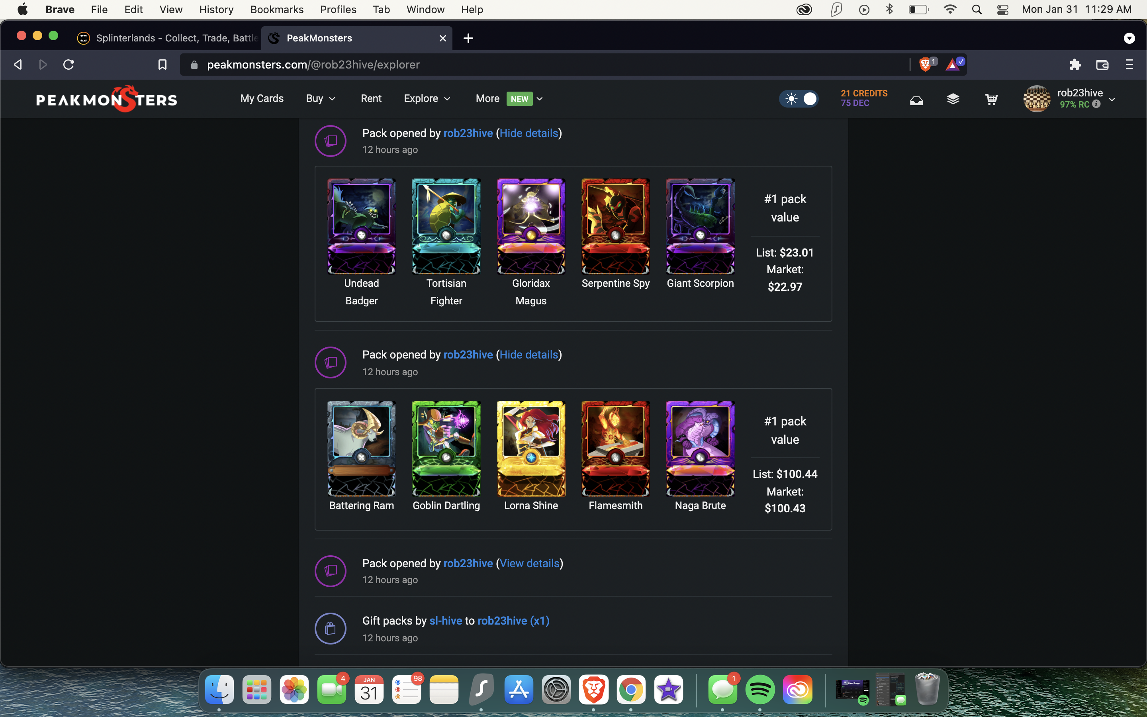Open the browser extensions puzzle icon

coord(1075,65)
